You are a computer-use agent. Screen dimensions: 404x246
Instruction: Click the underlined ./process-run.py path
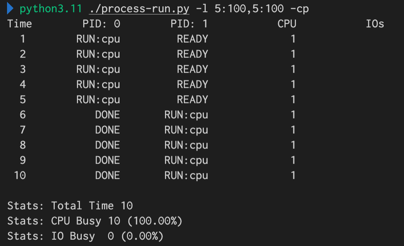tap(139, 9)
